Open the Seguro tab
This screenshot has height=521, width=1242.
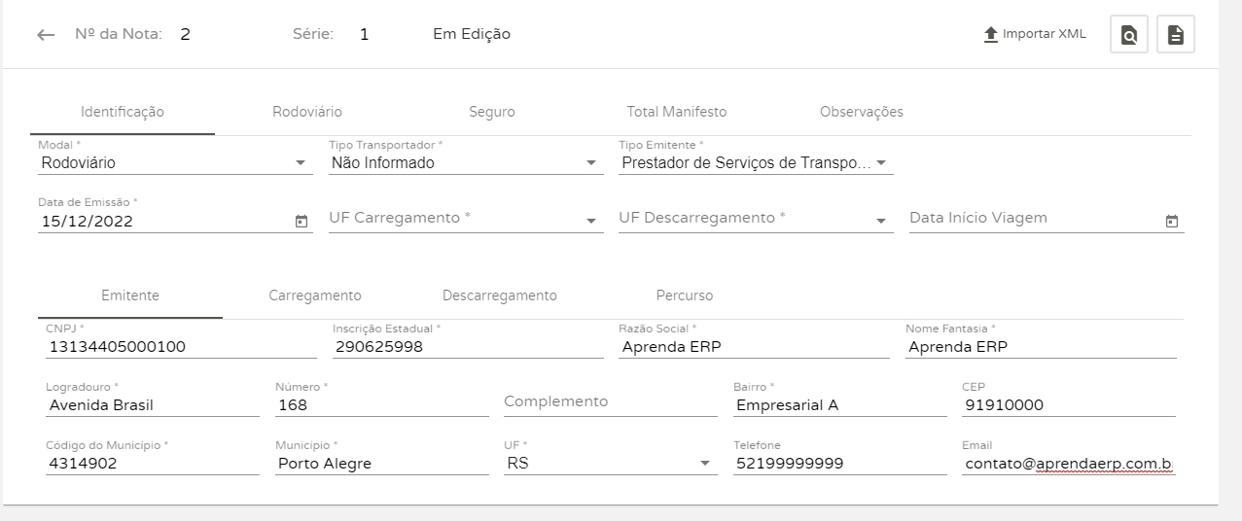click(492, 112)
